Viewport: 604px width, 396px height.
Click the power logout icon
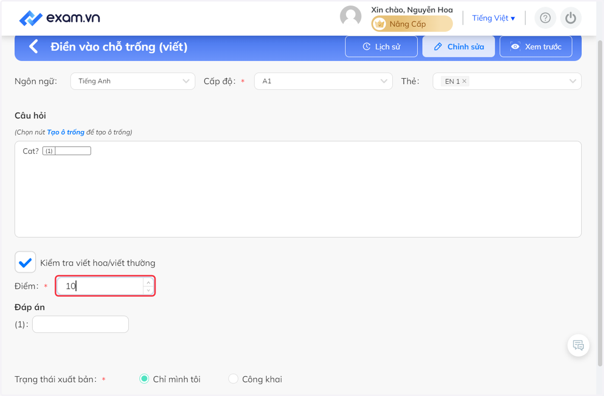coord(570,18)
